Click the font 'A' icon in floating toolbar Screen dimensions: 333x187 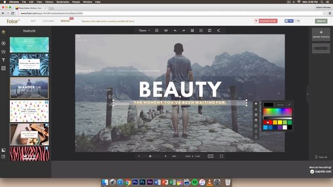pyautogui.click(x=256, y=110)
